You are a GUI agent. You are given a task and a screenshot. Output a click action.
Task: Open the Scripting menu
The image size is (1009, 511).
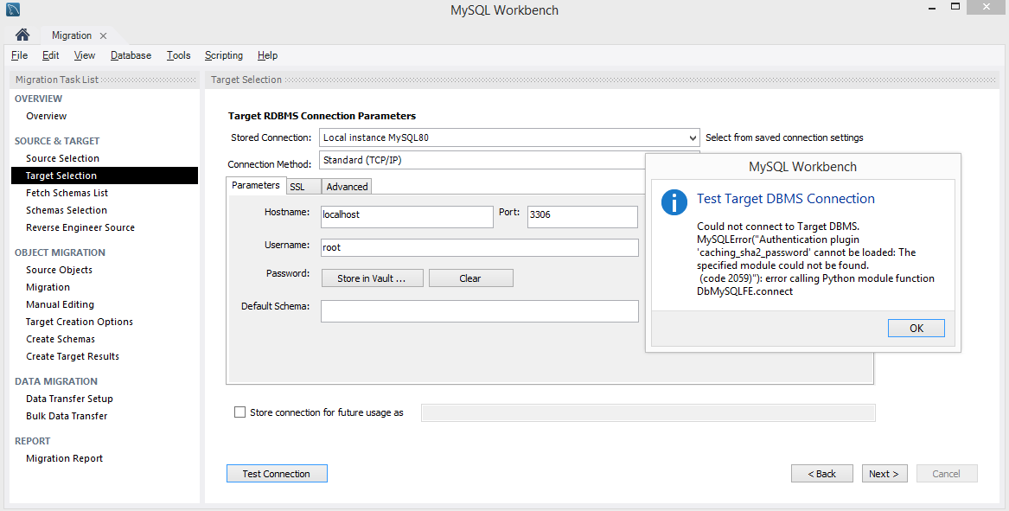click(224, 55)
